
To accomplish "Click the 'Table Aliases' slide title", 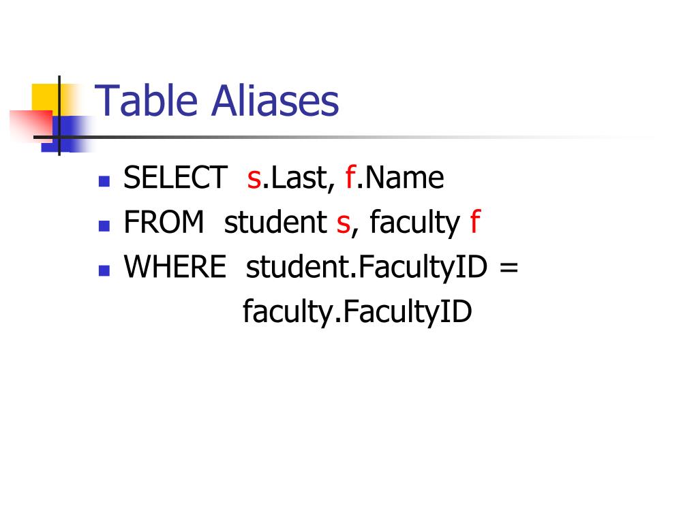I will tap(217, 101).
